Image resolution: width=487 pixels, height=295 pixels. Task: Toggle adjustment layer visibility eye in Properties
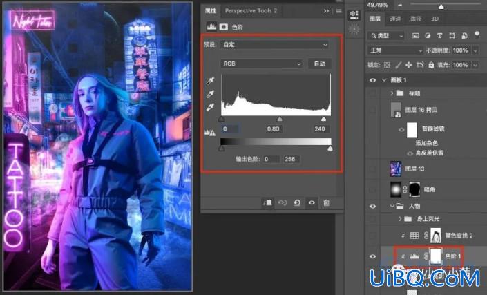(x=312, y=203)
